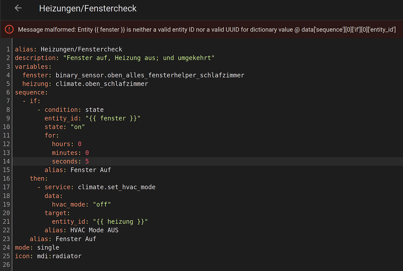Click the automation title Heizungen/Fenstercheck
The image size is (403, 271).
87,8
